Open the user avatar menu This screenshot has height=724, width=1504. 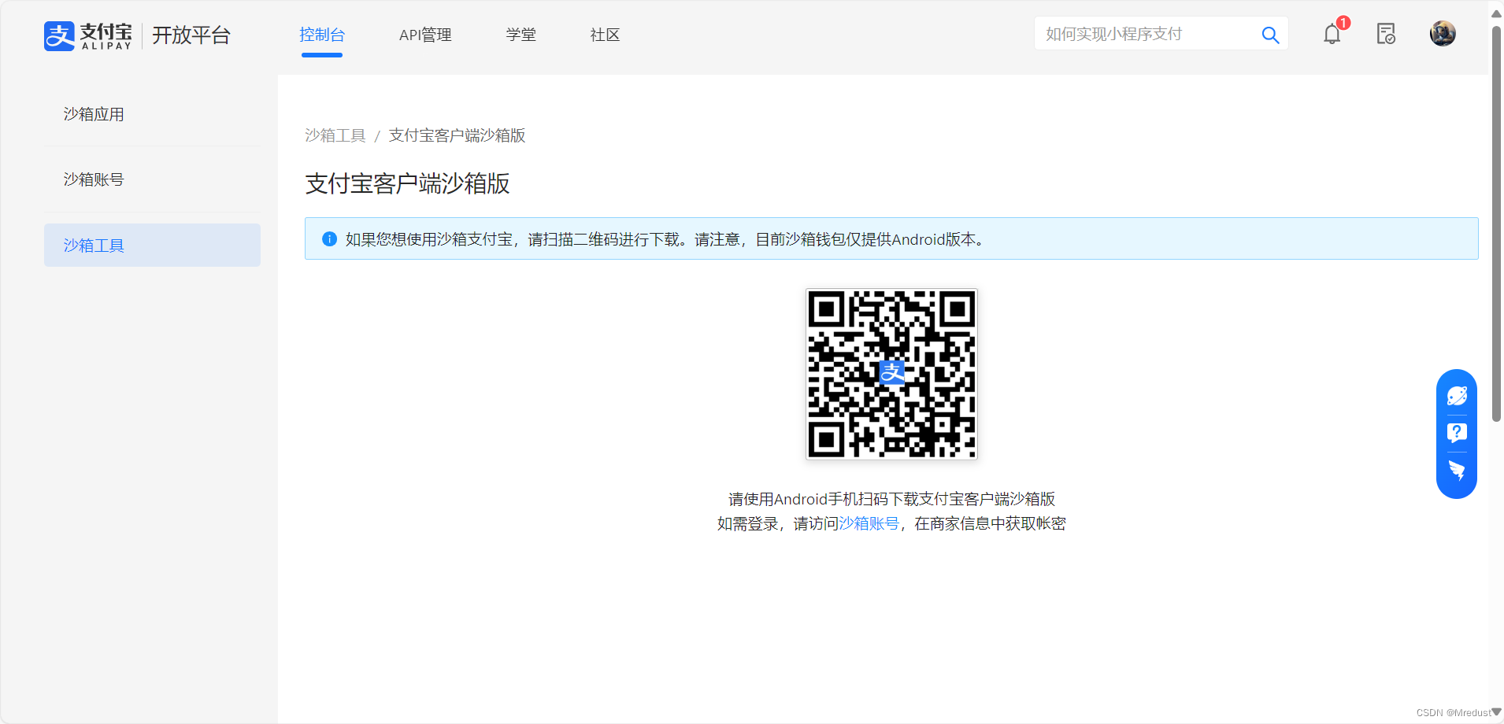[1443, 34]
